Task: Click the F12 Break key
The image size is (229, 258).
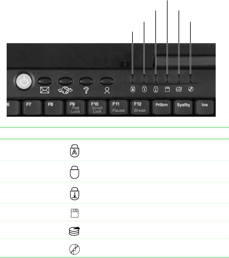Action: (140, 107)
